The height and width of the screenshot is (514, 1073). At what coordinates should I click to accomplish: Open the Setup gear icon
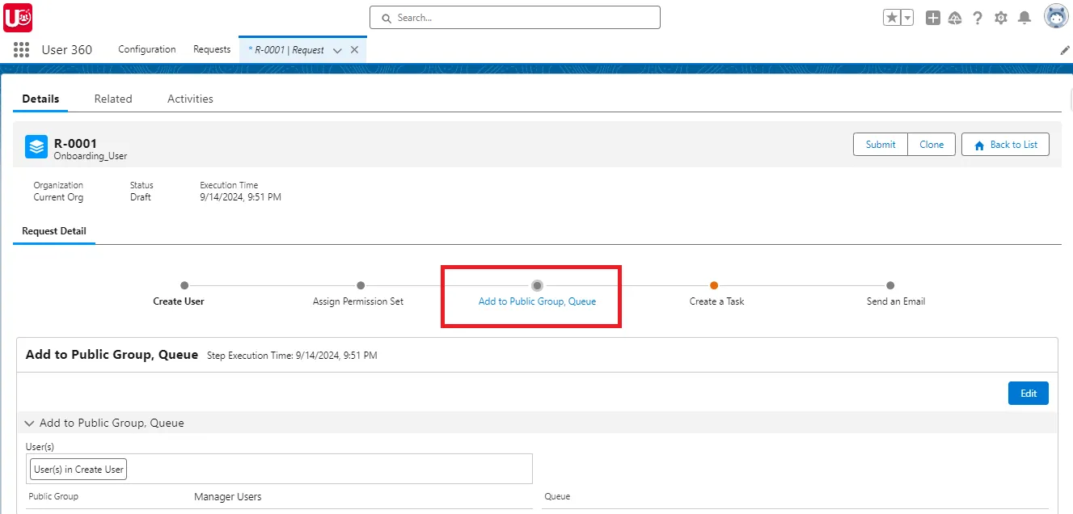1000,17
